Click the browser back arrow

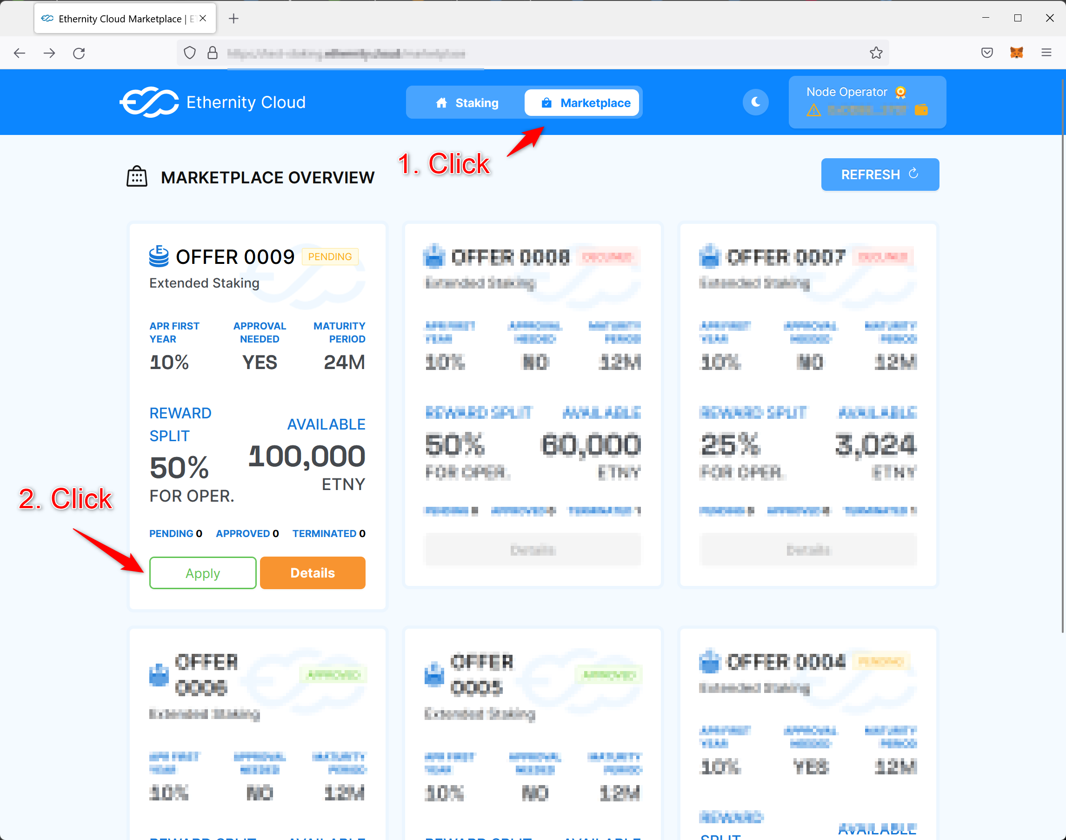click(20, 53)
